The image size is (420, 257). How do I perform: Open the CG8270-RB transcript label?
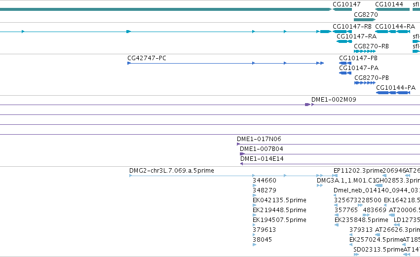click(371, 46)
